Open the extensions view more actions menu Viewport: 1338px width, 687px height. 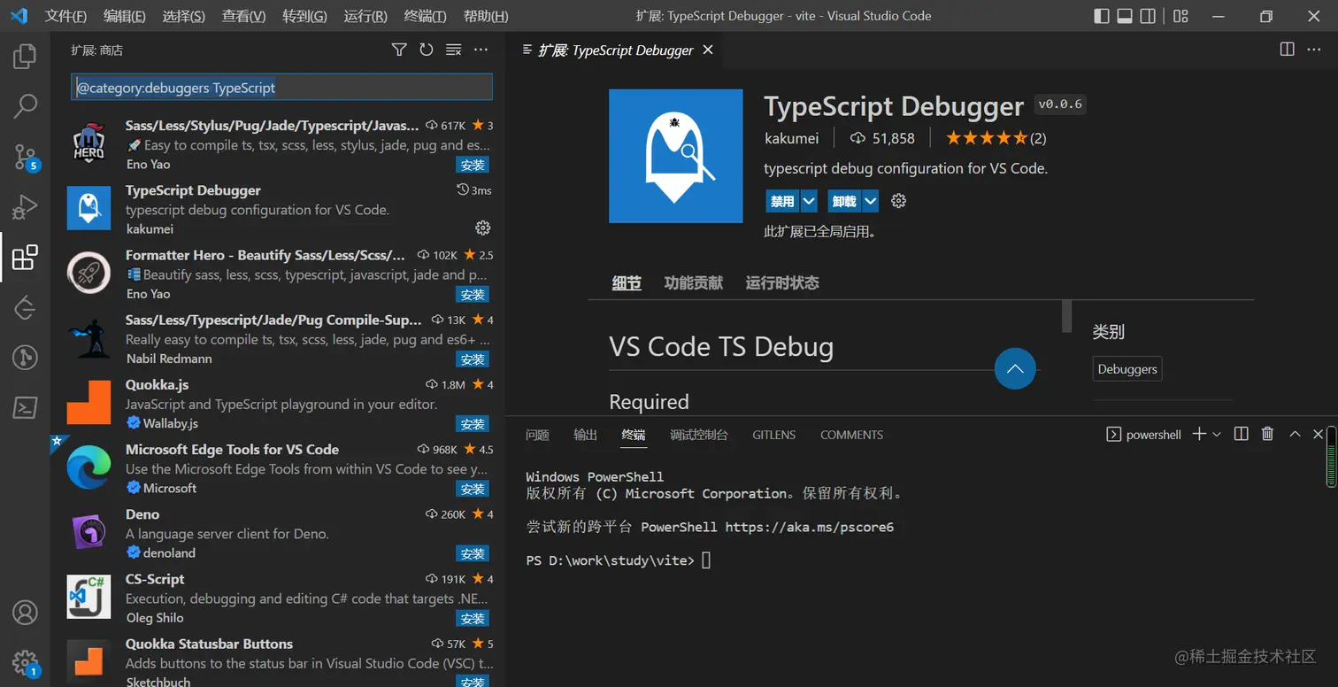pyautogui.click(x=481, y=50)
